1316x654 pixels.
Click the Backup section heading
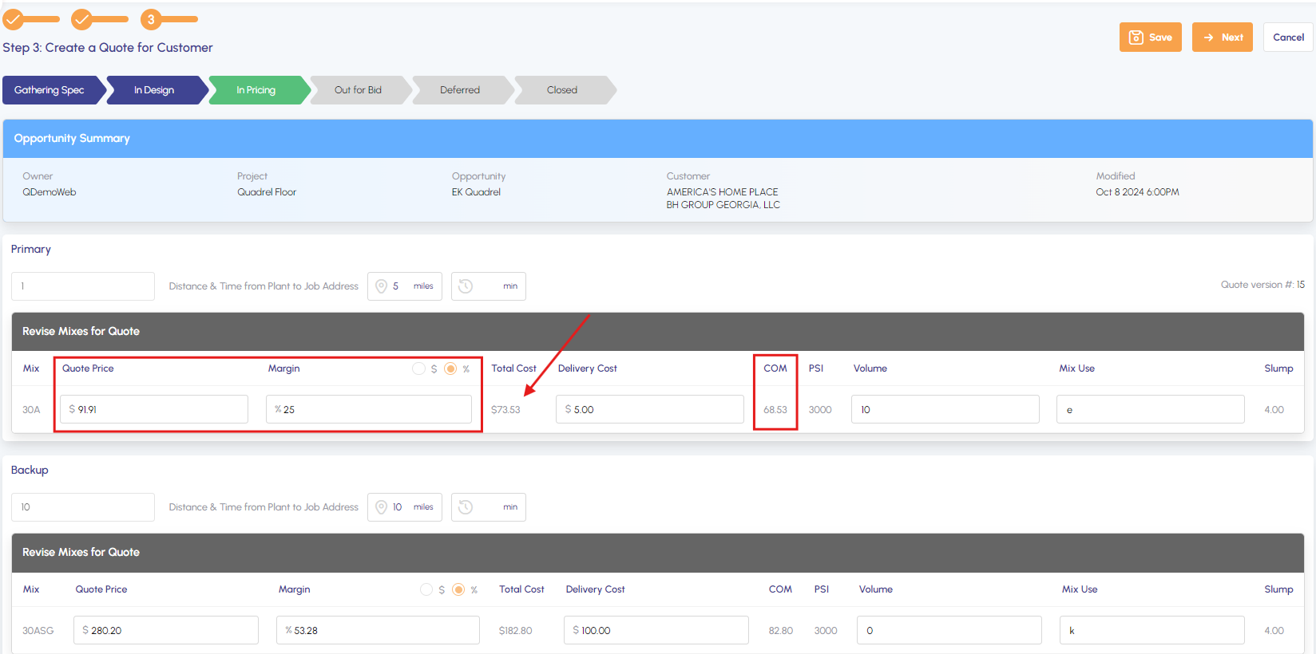pyautogui.click(x=30, y=471)
